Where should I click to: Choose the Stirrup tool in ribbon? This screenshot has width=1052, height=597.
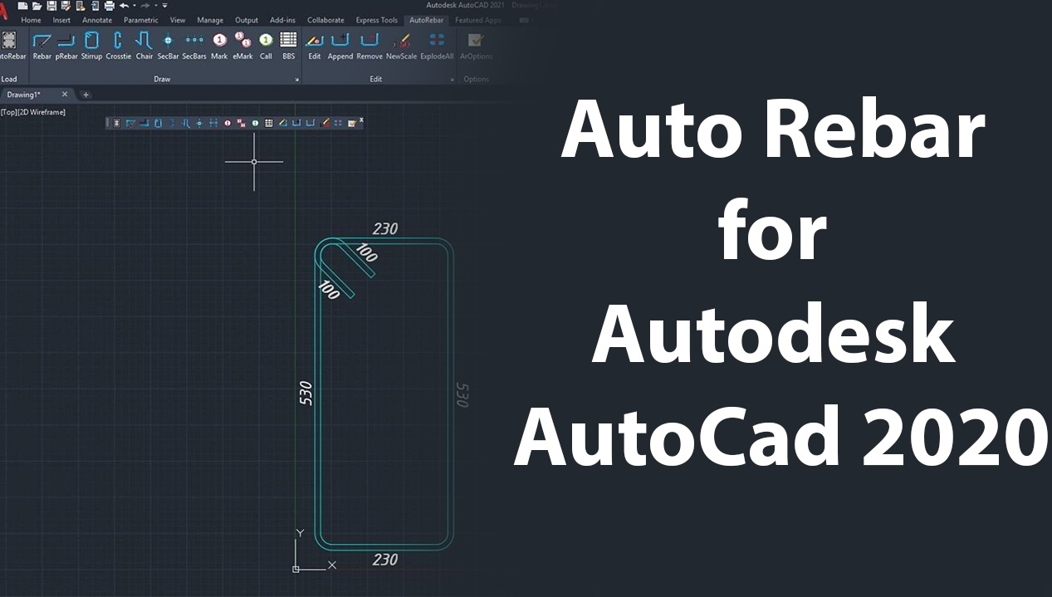tap(91, 46)
